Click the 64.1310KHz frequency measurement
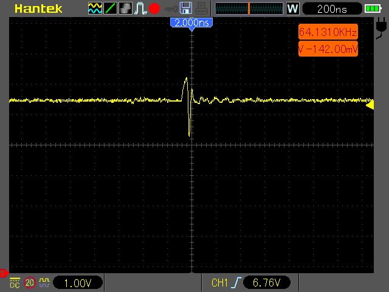Image resolution: width=389 pixels, height=292 pixels. (328, 32)
